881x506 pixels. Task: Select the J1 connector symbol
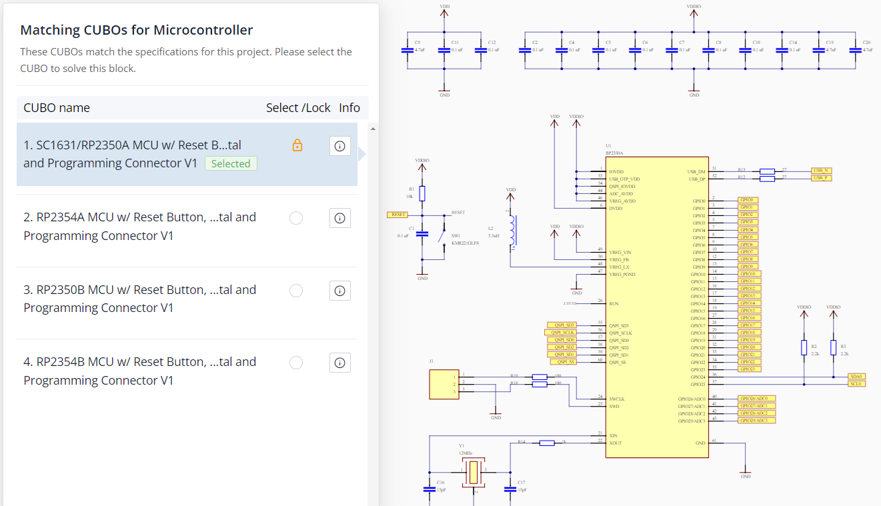coord(444,383)
